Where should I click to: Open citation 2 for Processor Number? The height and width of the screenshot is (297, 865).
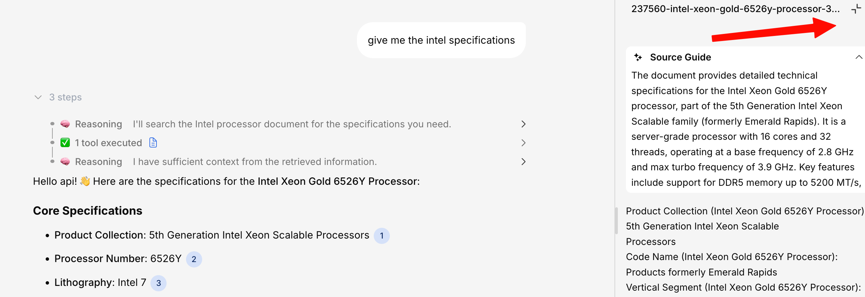pyautogui.click(x=194, y=259)
